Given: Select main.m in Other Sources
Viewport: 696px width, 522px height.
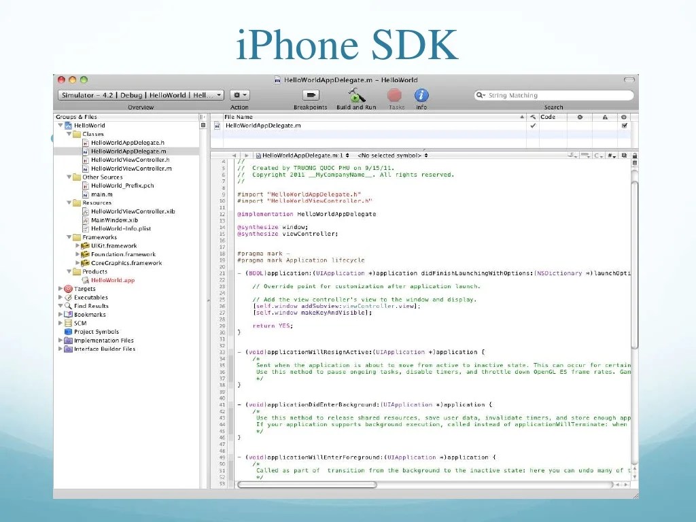Looking at the screenshot, I should click(102, 194).
